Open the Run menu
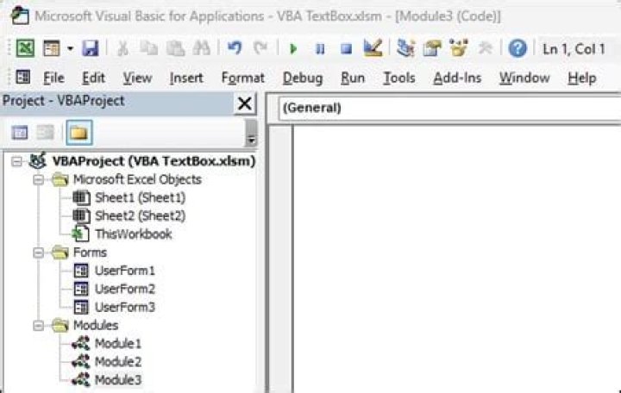The width and height of the screenshot is (621, 393). tap(353, 78)
